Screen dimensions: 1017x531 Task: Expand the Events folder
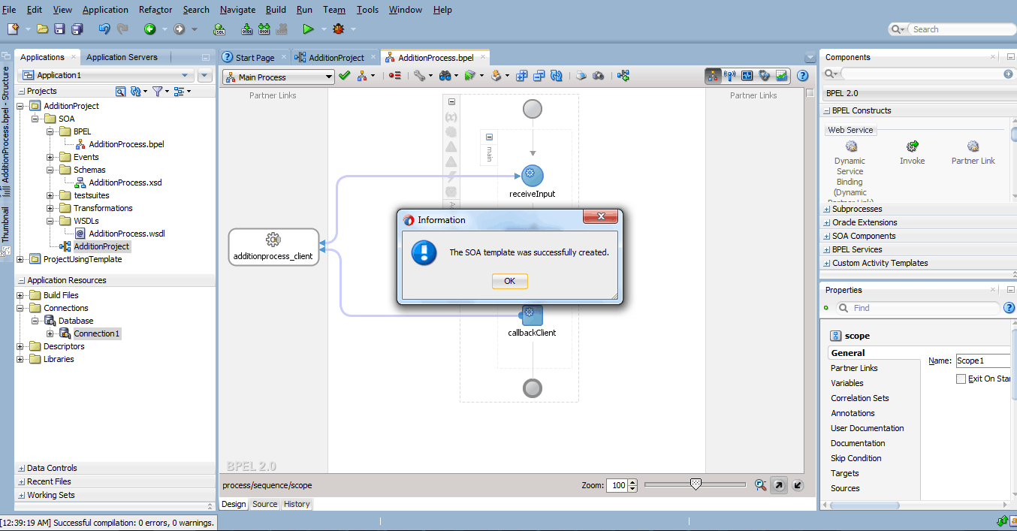[x=50, y=157]
